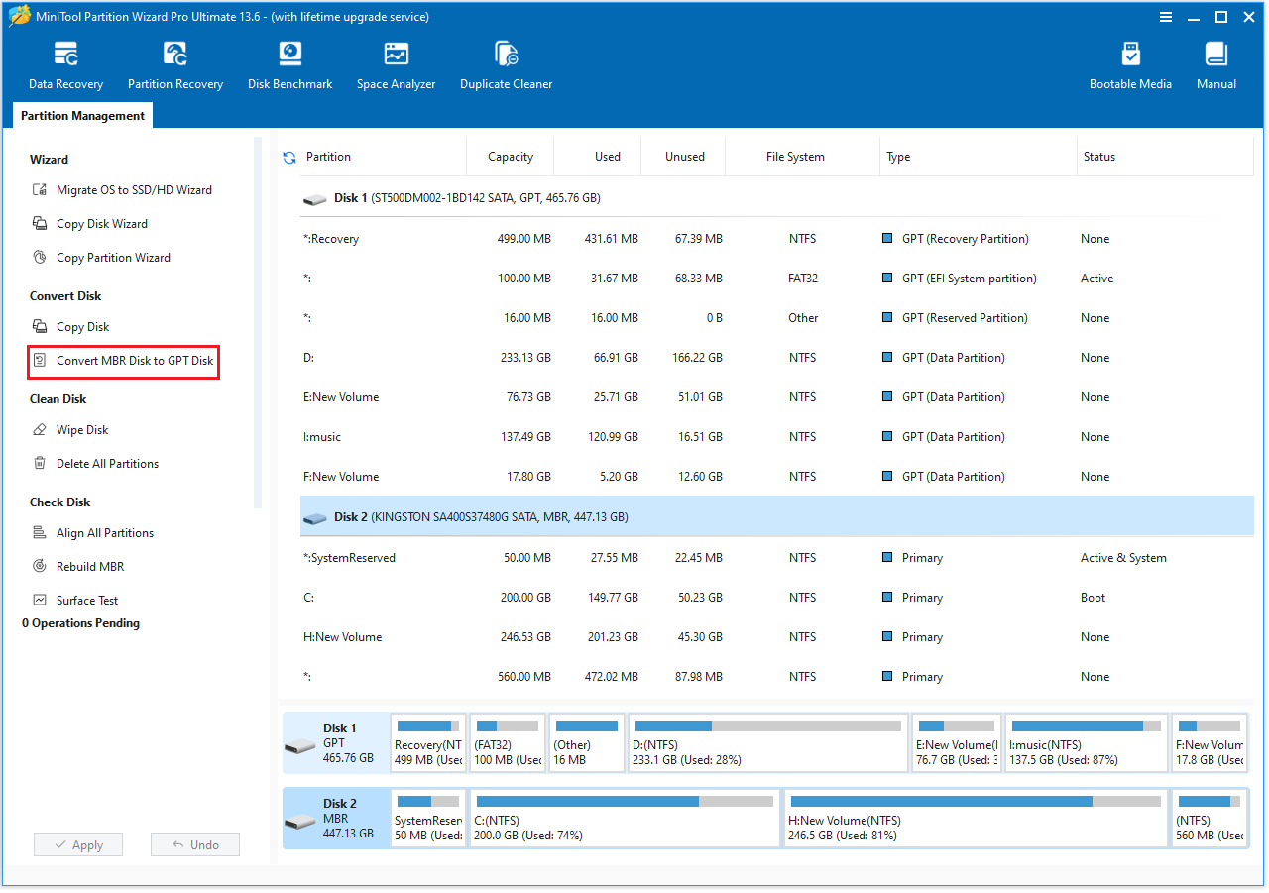Choose Convert MBR Disk to GPT Disk
The height and width of the screenshot is (893, 1269).
123,361
